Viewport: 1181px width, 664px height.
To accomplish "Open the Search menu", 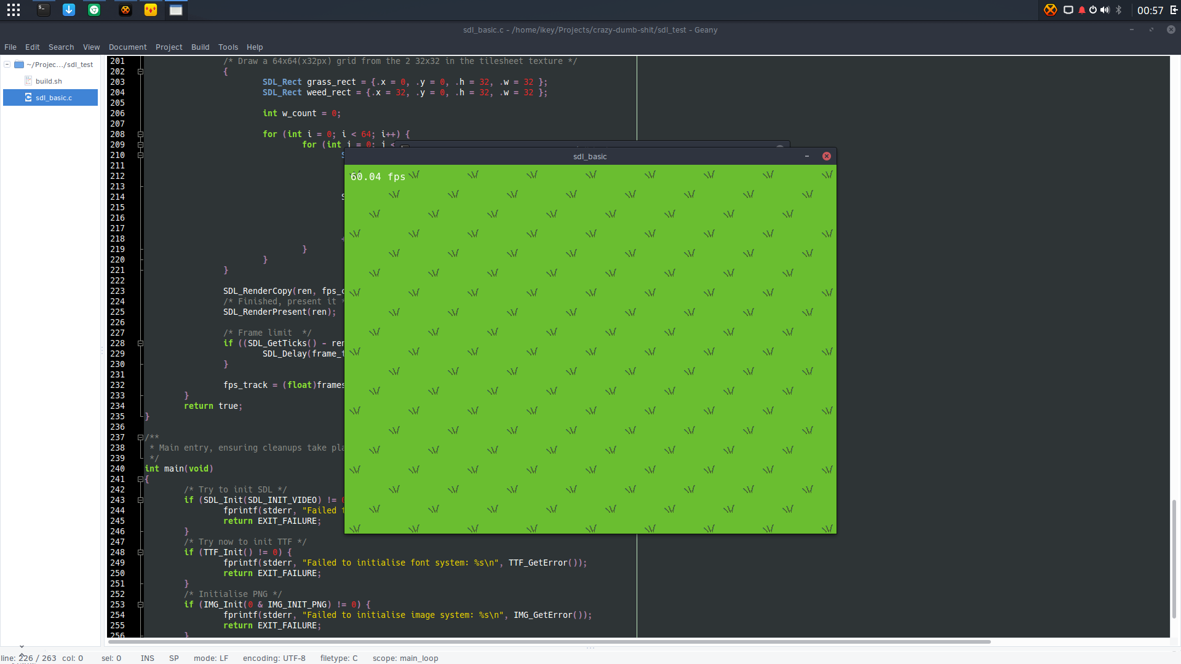I will click(x=61, y=47).
